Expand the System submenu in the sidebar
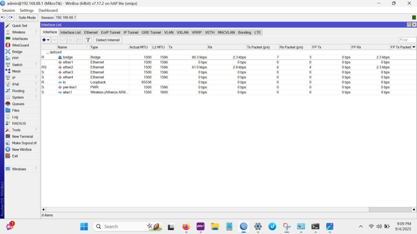This screenshot has width=417, height=234. [x=36, y=97]
